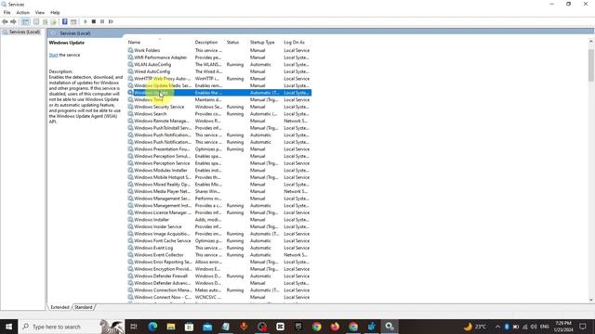The height and width of the screenshot is (334, 595).
Task: Sort by the Name column header
Action: [x=160, y=42]
